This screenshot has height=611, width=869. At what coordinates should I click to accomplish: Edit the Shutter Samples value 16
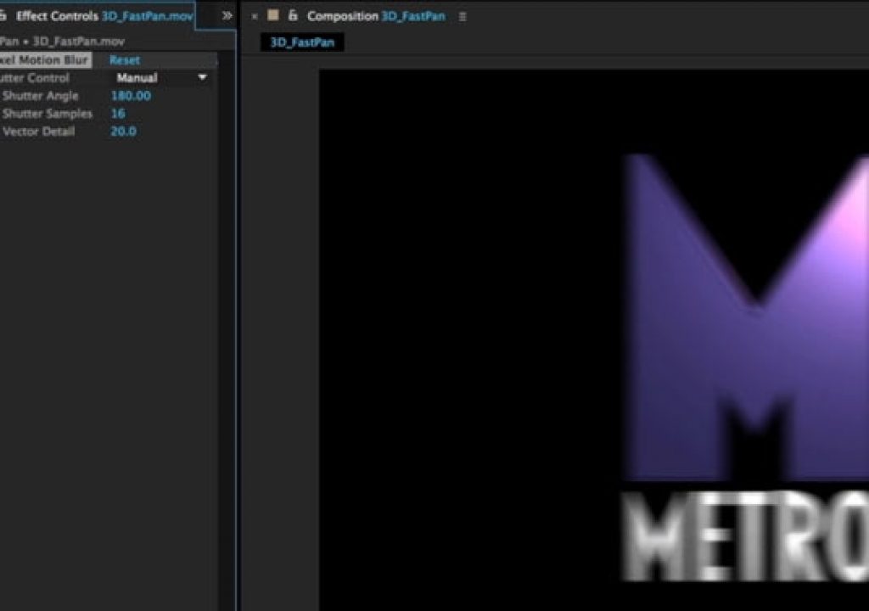coord(118,113)
